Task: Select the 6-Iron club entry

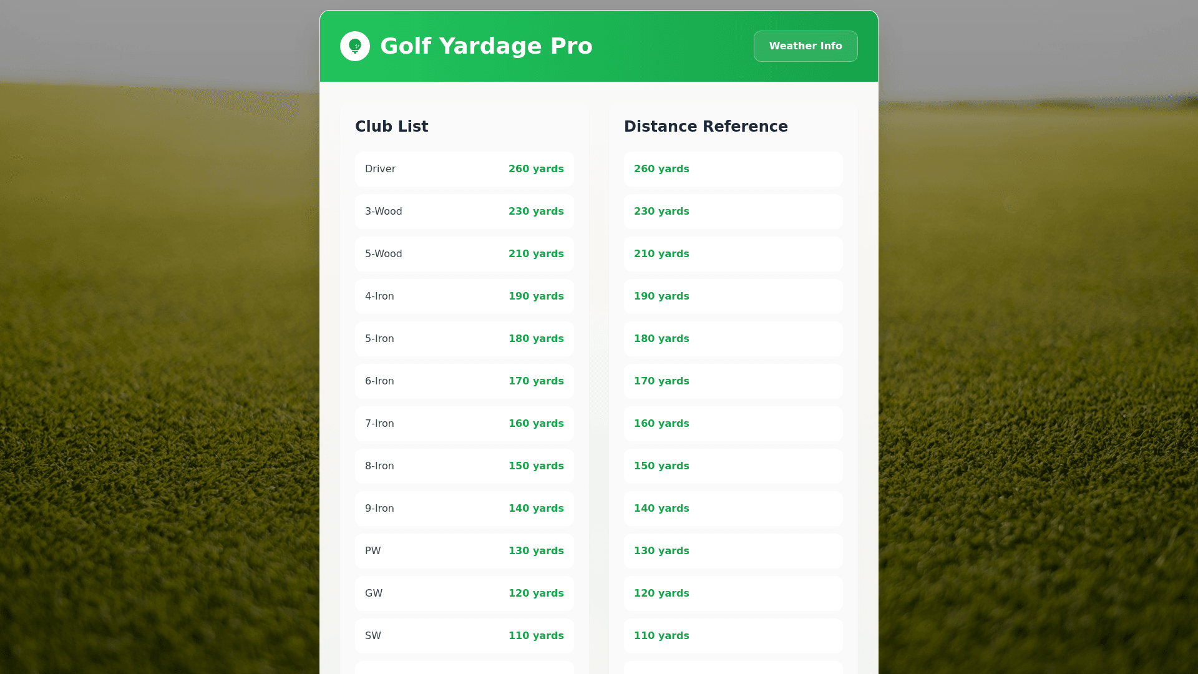Action: pyautogui.click(x=464, y=381)
